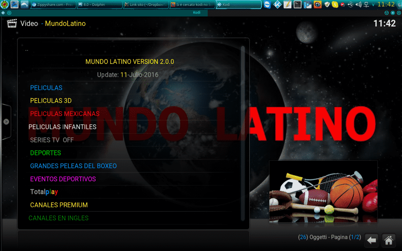The width and height of the screenshot is (402, 251).
Task: Click the volume speaker tray icon
Action: (358, 4)
